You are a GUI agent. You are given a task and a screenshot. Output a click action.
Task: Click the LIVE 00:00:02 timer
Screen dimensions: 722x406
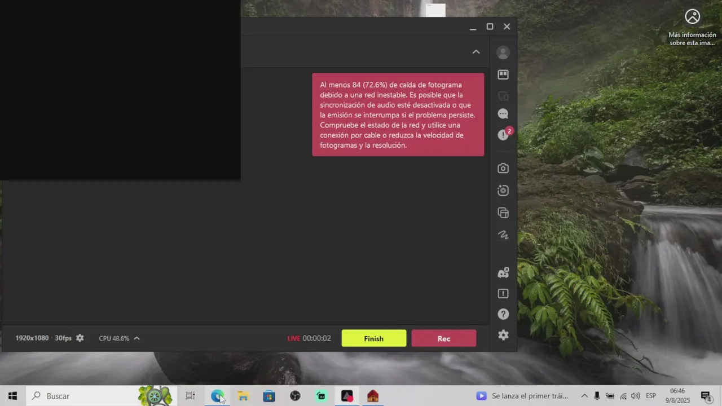309,338
